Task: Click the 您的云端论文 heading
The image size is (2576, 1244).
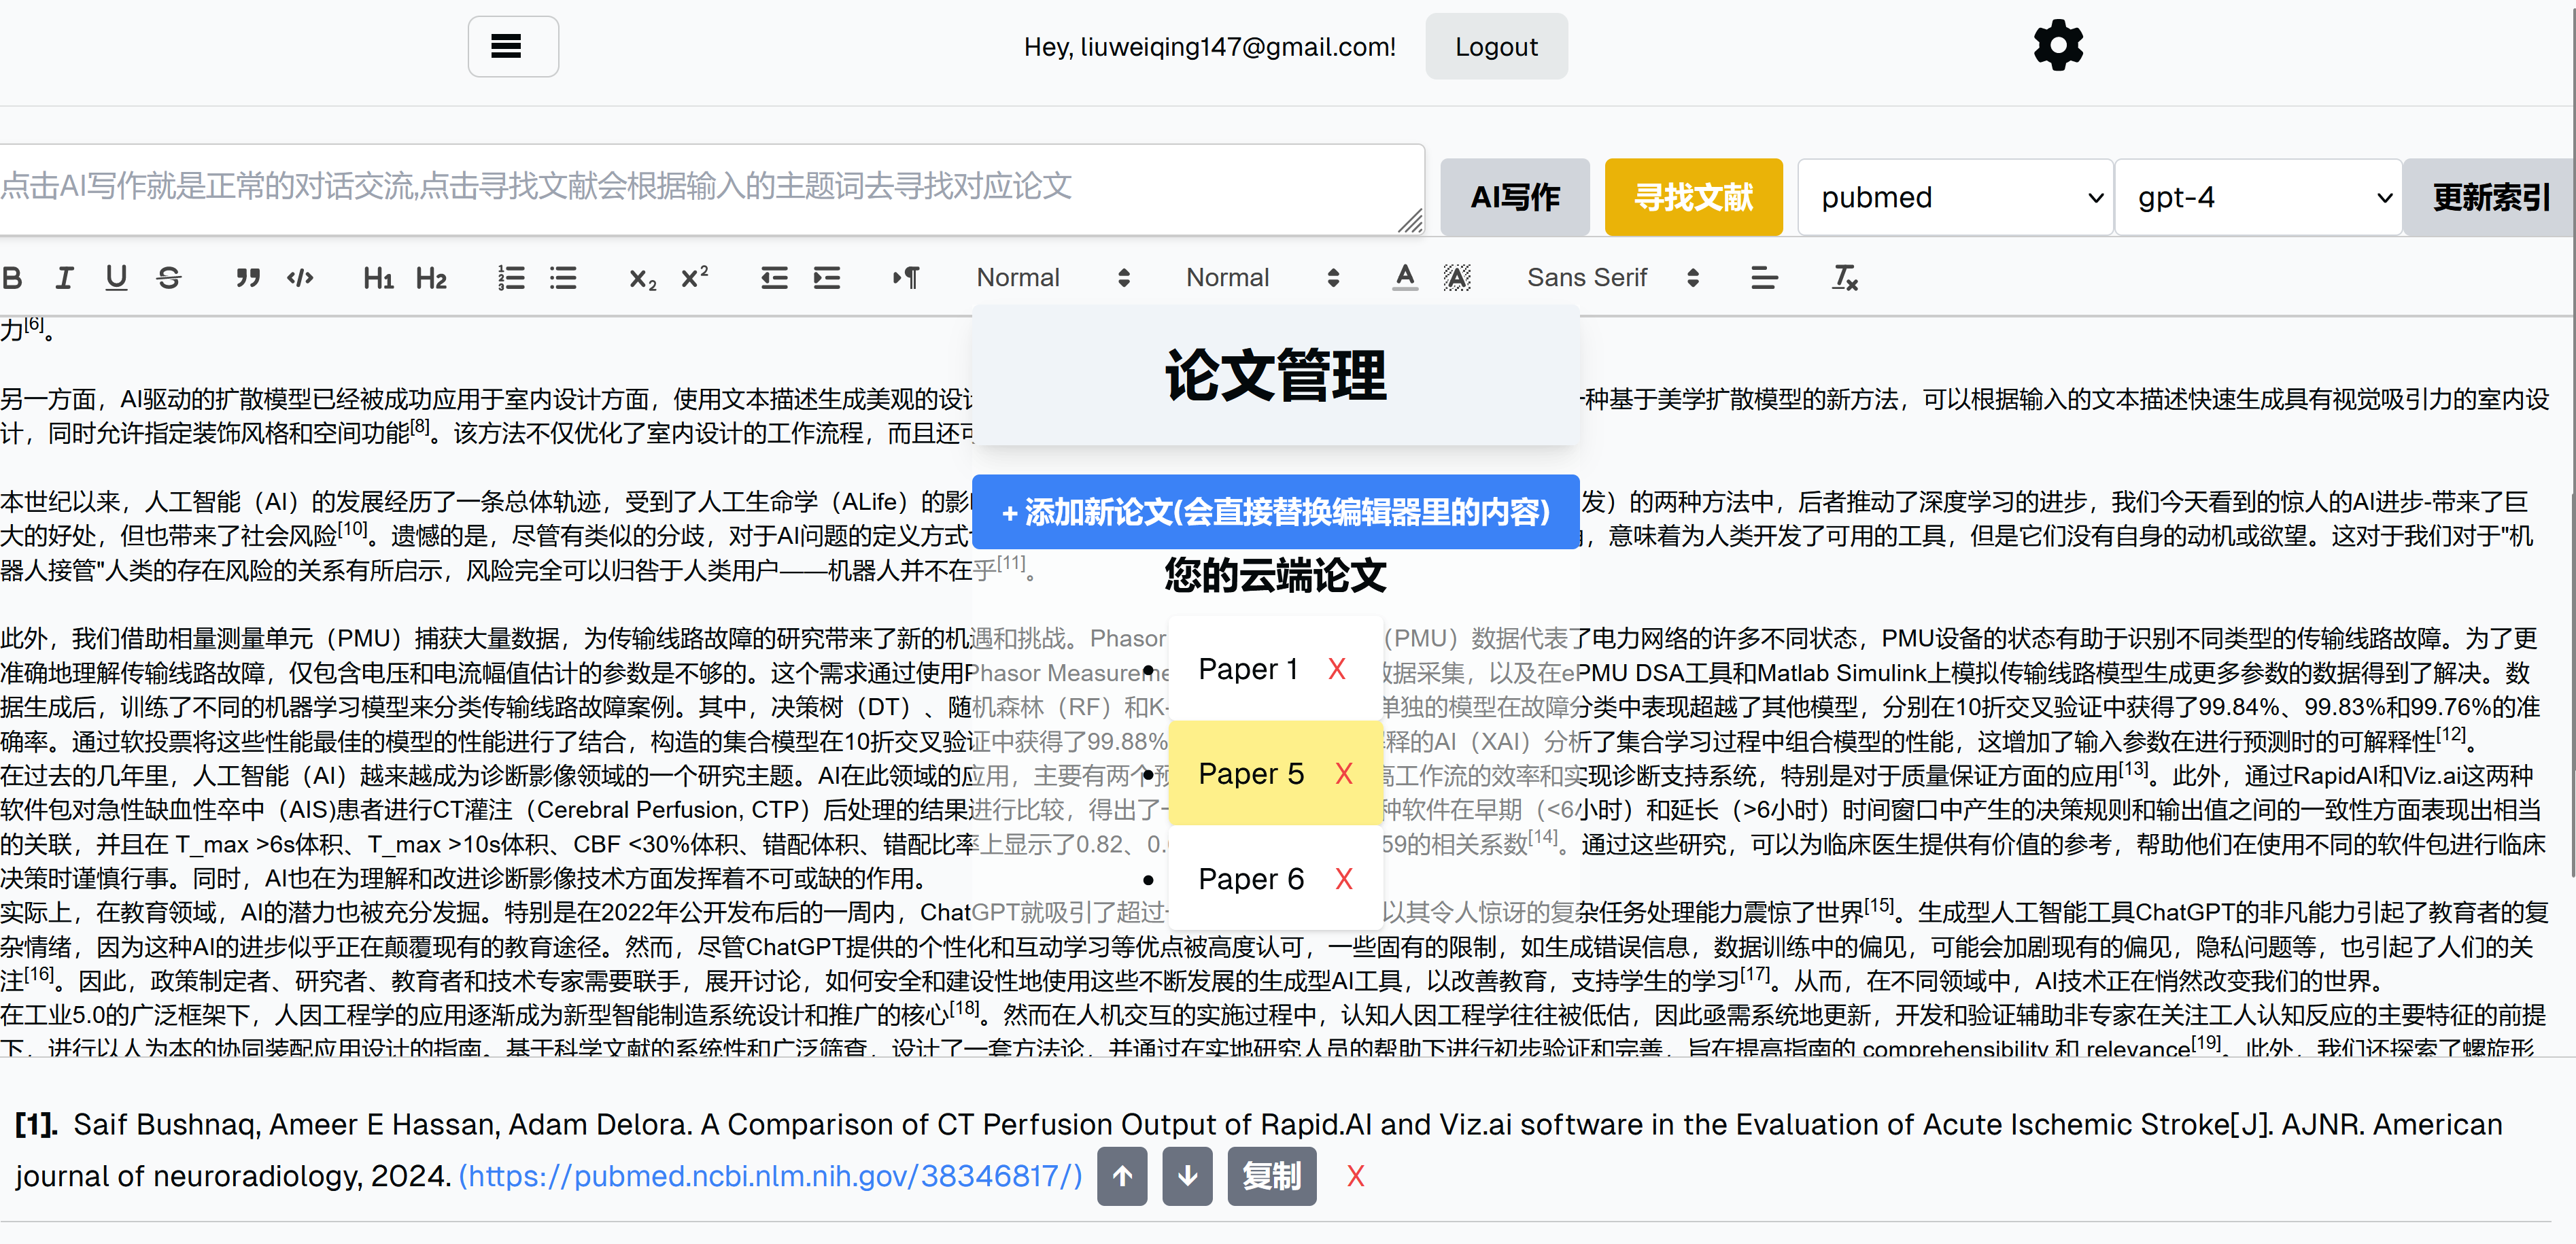Action: click(1275, 575)
